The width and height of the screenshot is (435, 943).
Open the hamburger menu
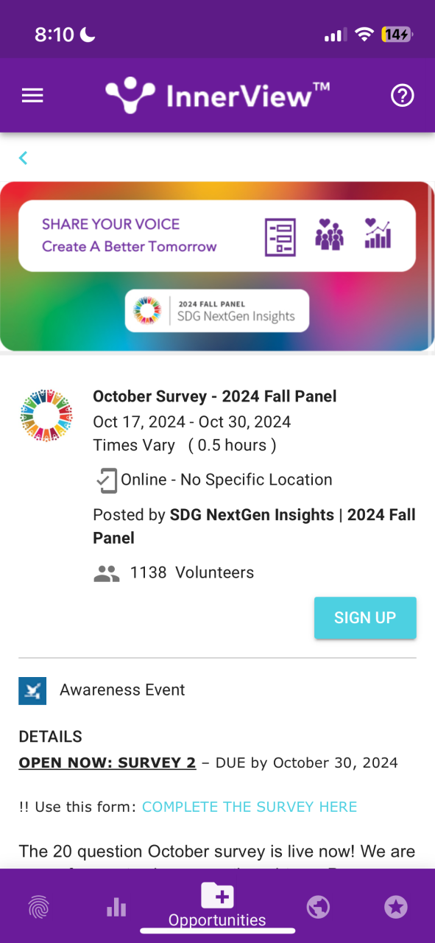[32, 96]
